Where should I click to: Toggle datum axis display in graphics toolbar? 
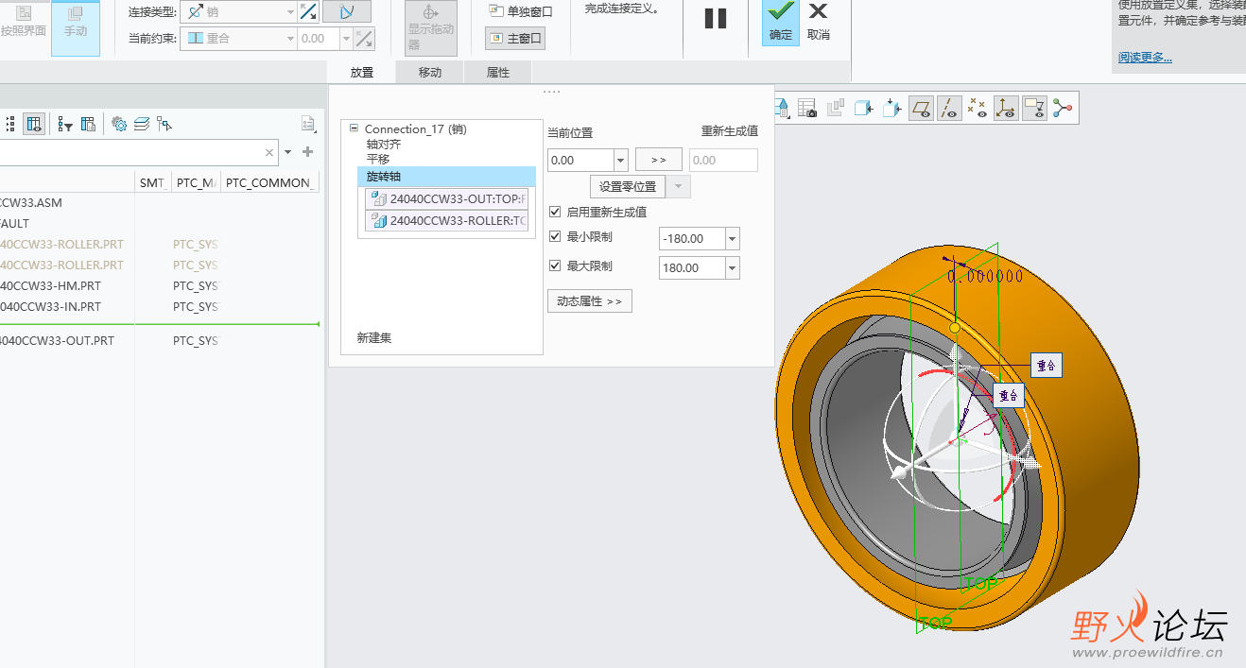(949, 109)
